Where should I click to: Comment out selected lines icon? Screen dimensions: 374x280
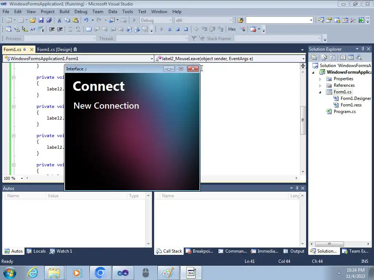(x=70, y=29)
